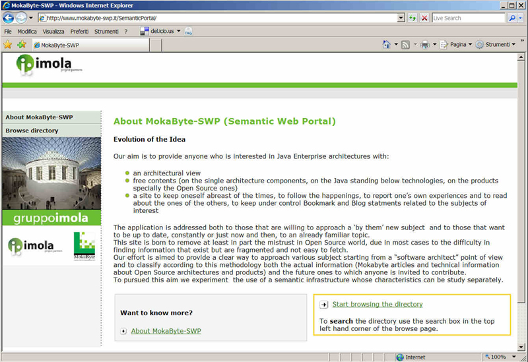Image resolution: width=528 pixels, height=362 pixels.
Task: Click the red Stop loading icon
Action: (424, 18)
